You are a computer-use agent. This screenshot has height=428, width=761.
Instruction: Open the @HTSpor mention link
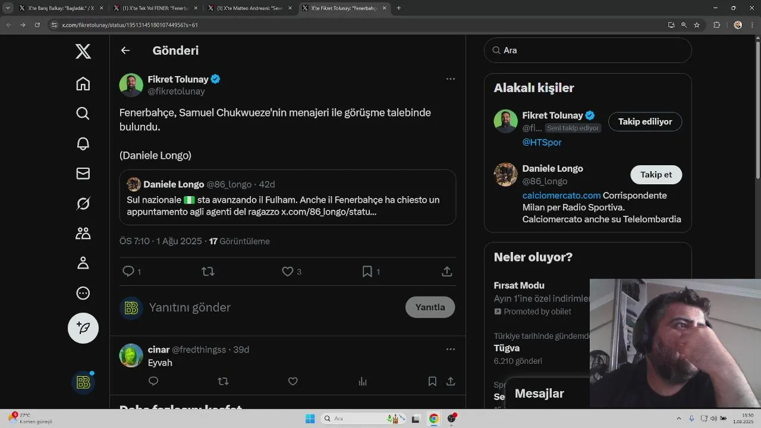542,142
